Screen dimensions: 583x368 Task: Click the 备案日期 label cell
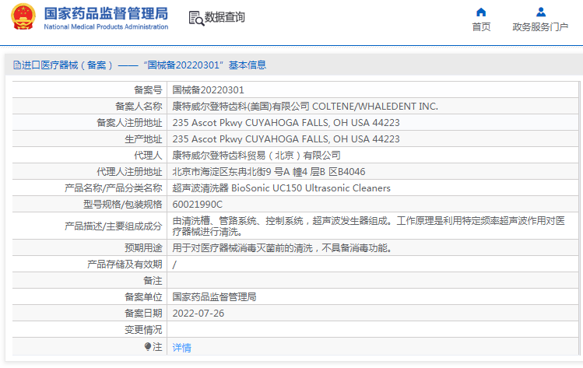[x=143, y=314]
